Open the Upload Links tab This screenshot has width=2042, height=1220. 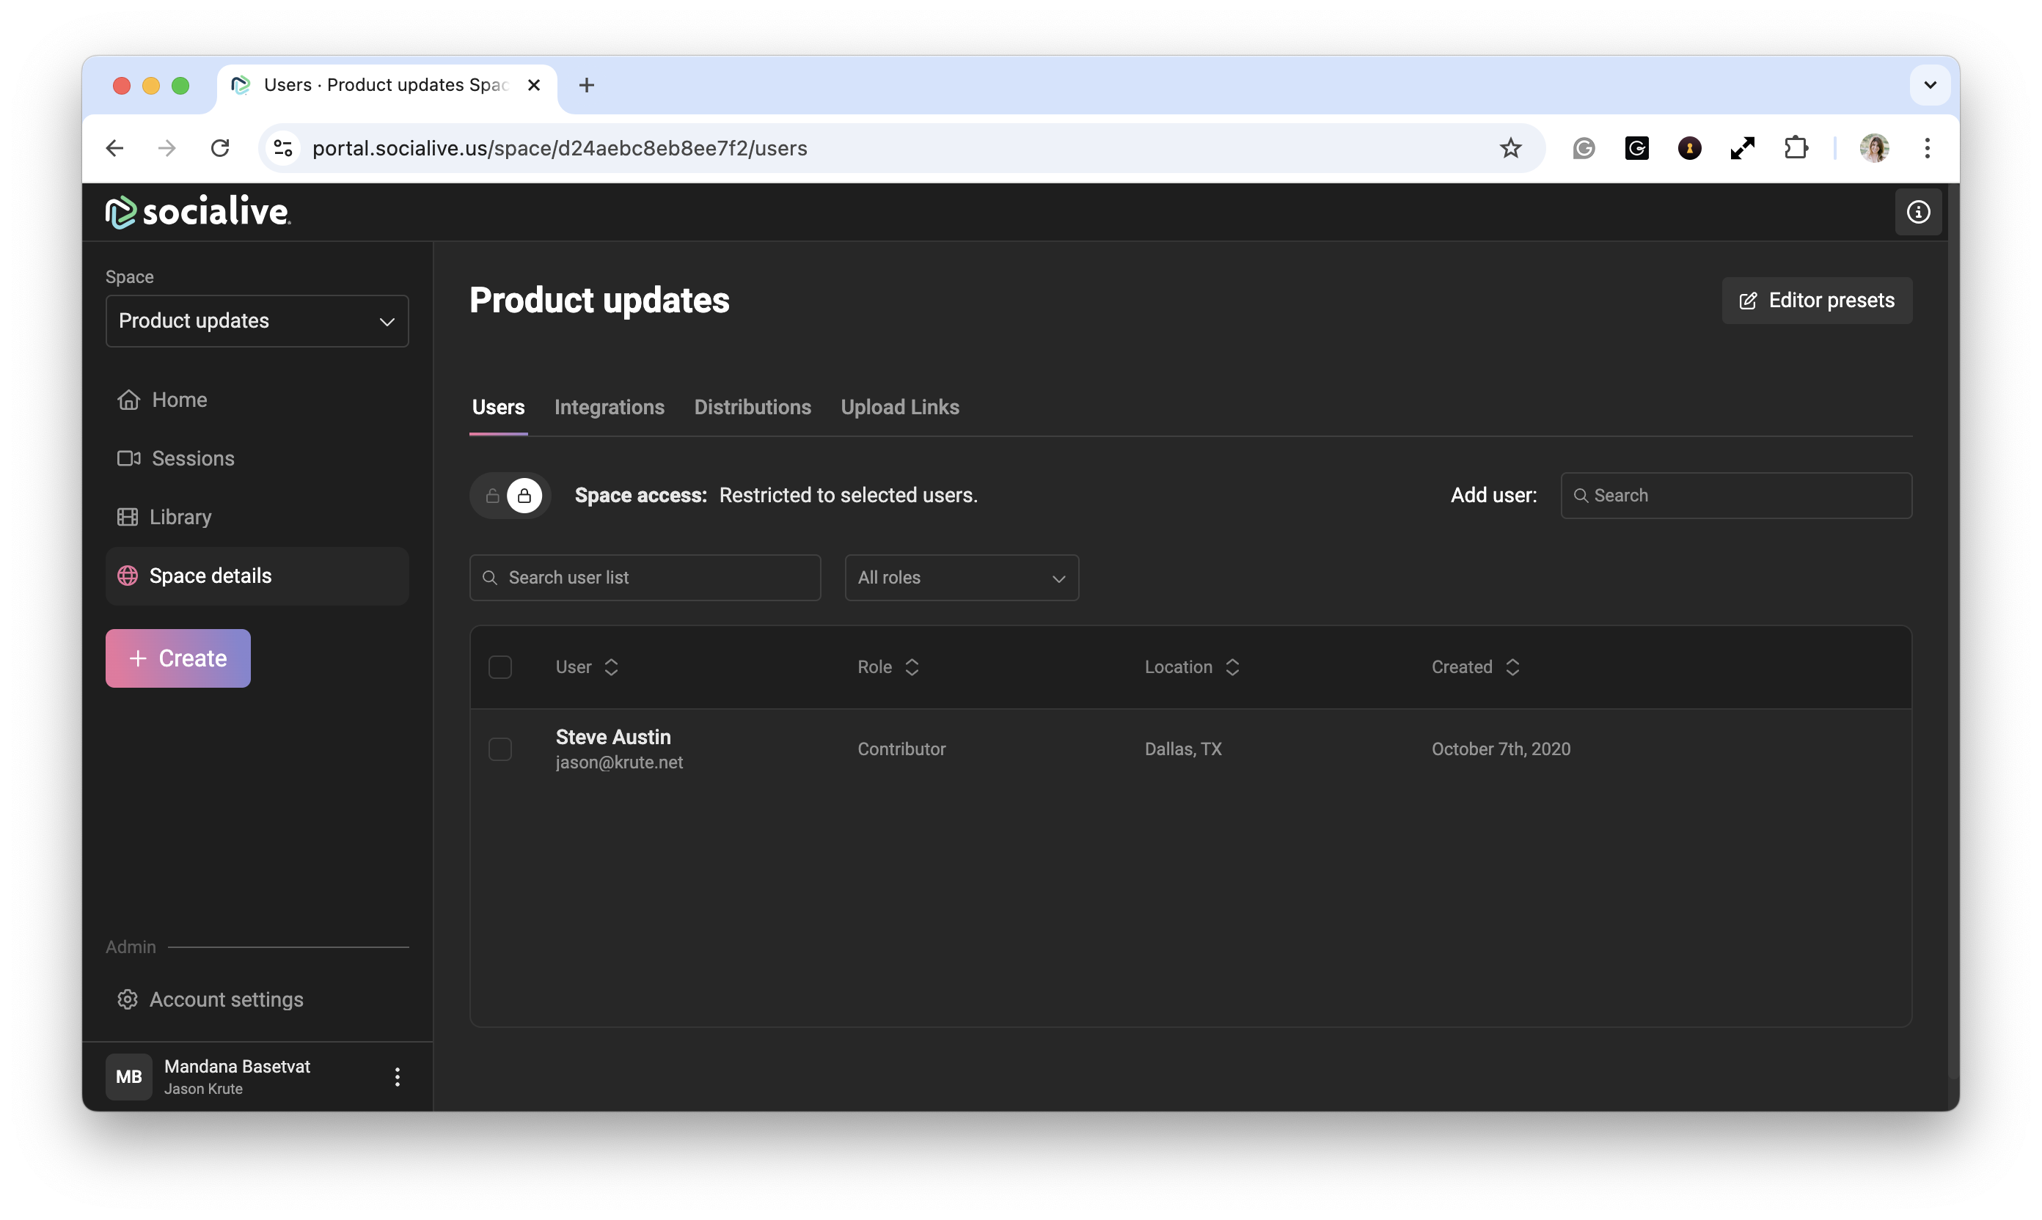(899, 407)
